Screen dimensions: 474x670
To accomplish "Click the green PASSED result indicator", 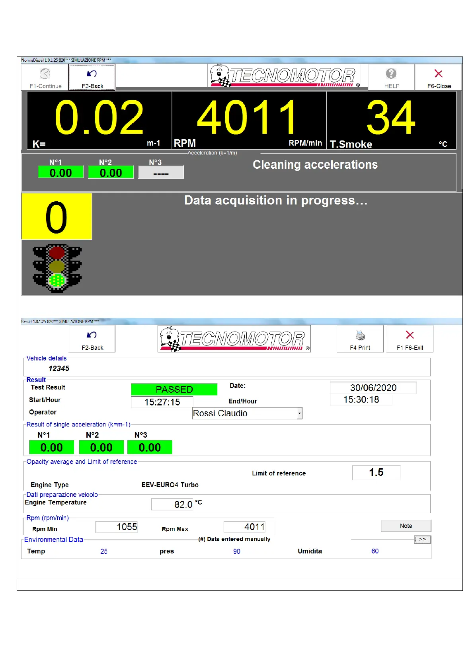I will [174, 389].
